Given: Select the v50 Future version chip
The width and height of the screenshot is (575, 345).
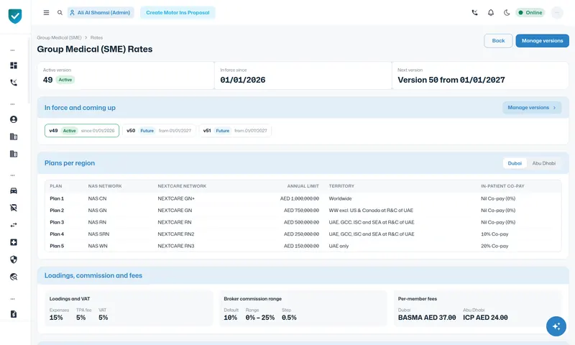Looking at the screenshot, I should (x=159, y=131).
